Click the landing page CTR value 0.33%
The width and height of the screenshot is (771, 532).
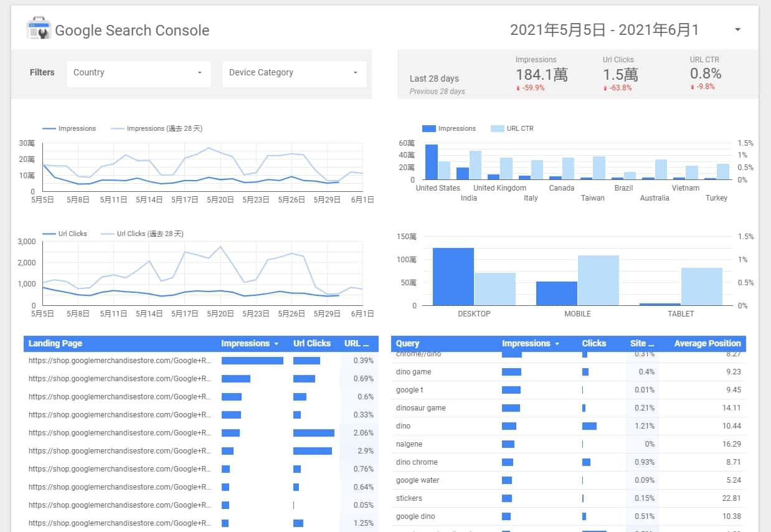point(363,415)
